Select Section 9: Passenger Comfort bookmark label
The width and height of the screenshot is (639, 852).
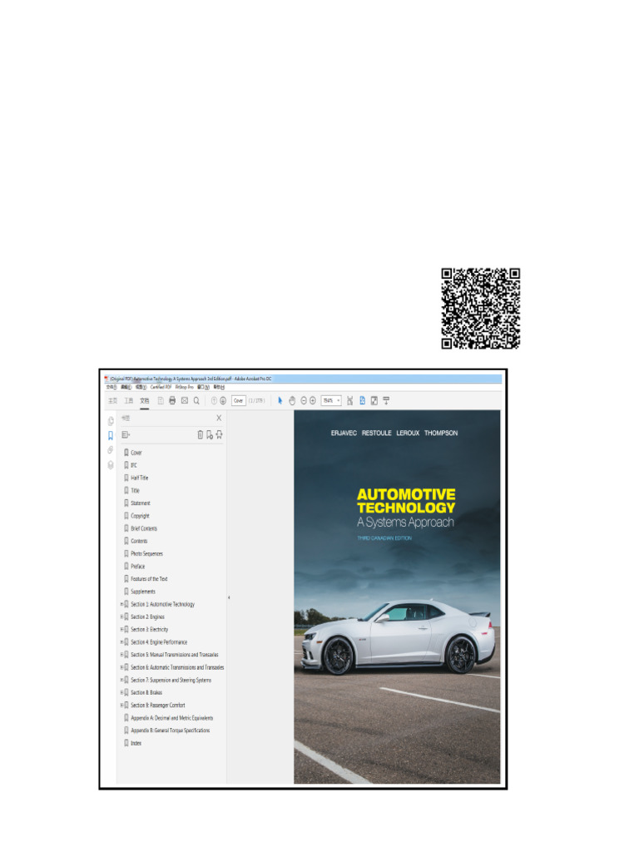coord(158,705)
